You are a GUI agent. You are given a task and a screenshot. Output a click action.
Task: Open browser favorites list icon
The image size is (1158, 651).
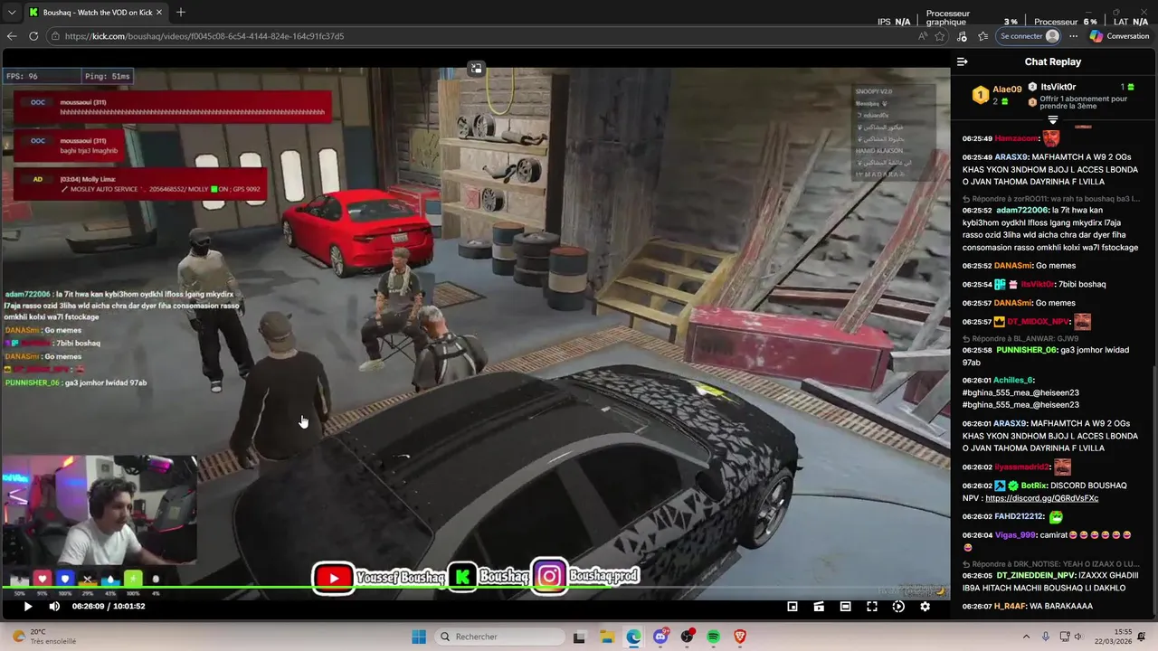click(983, 36)
